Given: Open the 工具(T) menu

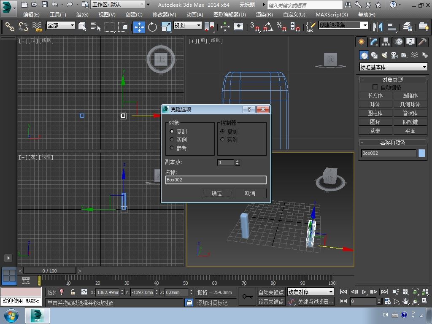Looking at the screenshot, I should [58, 15].
